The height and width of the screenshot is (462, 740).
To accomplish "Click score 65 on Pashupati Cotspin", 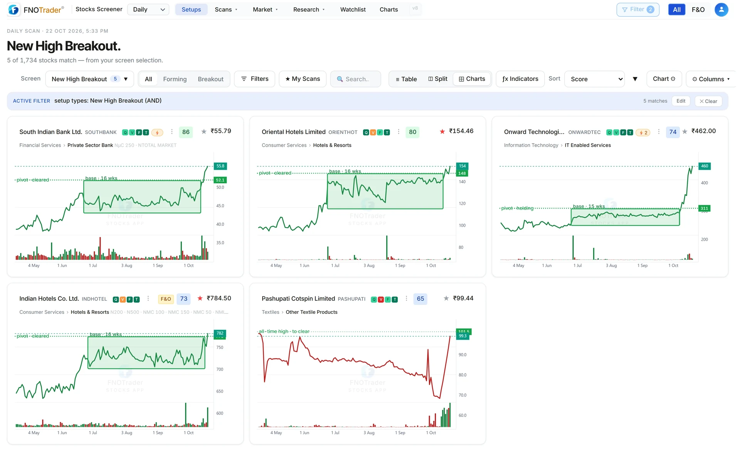I will click(x=420, y=299).
